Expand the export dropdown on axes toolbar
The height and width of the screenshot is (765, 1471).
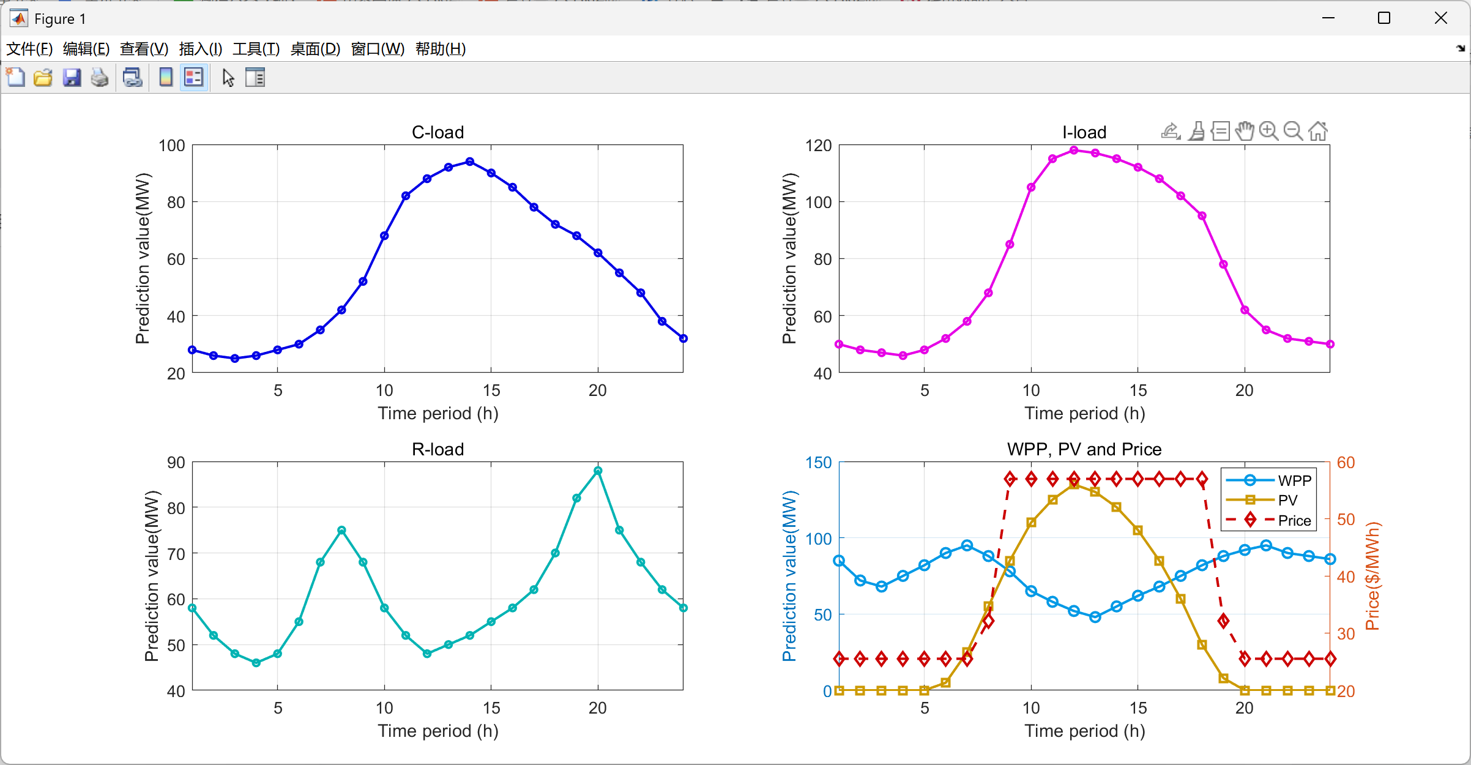[1171, 131]
